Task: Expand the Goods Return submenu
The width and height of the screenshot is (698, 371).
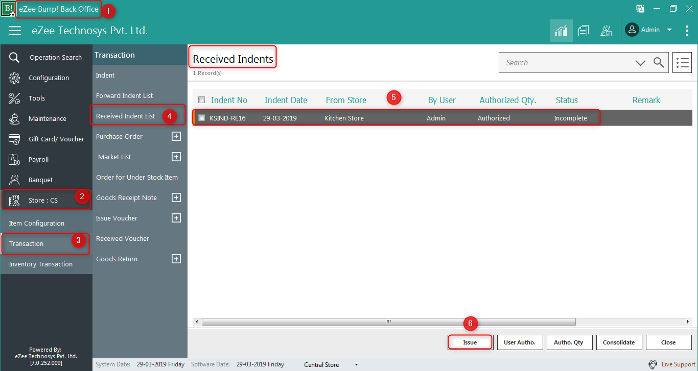Action: [176, 259]
